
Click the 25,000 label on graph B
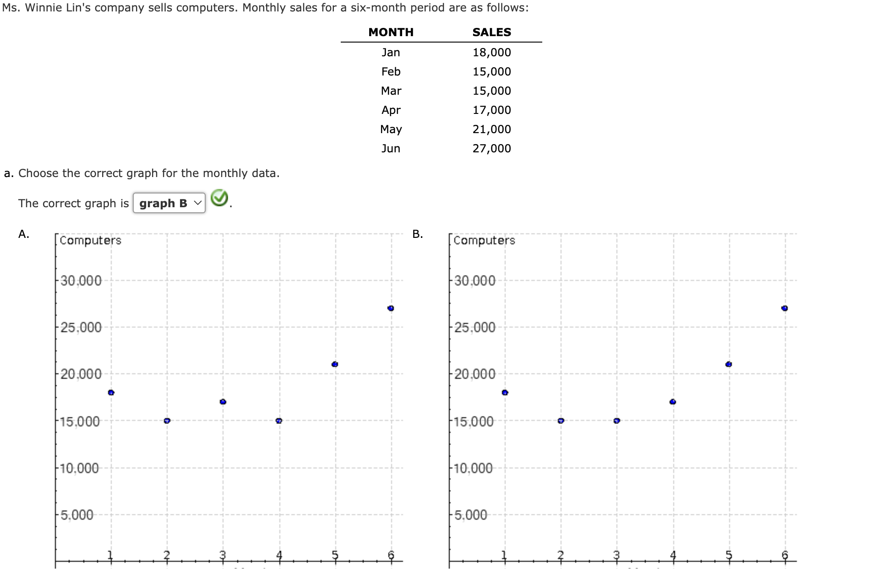(475, 327)
